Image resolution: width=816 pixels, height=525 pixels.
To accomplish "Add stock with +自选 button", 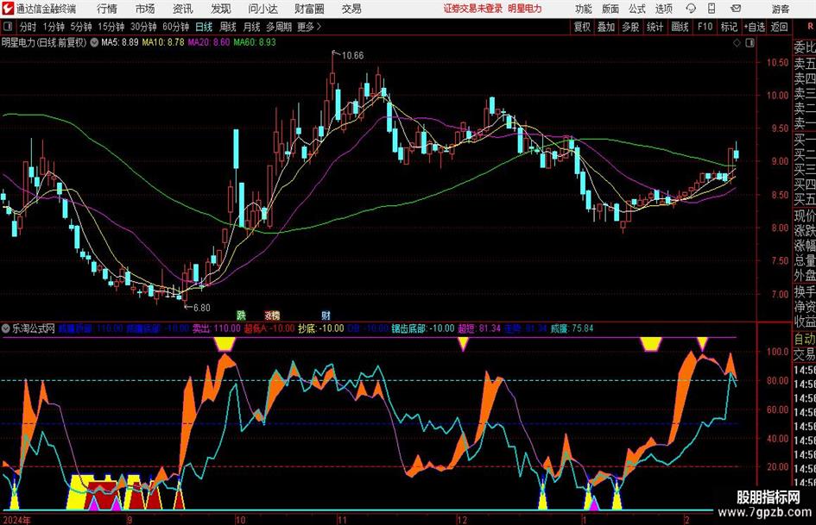I will [755, 27].
